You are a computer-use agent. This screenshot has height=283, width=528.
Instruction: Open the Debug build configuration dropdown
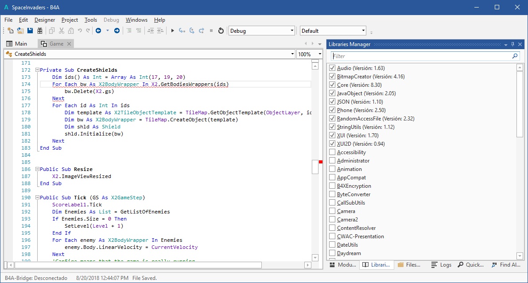[x=292, y=31]
